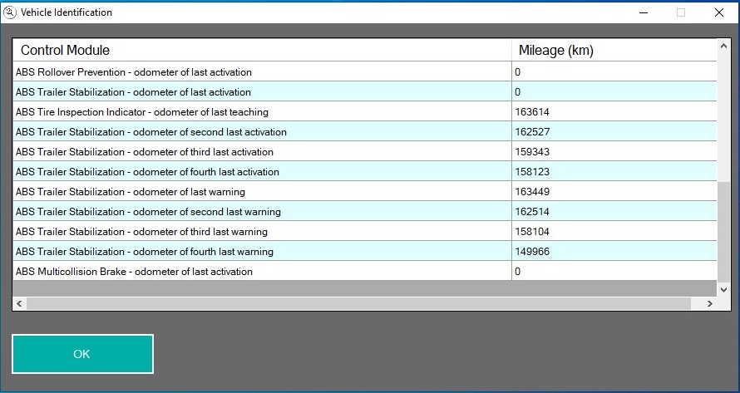Click mileage value 163614
Image resolution: width=740 pixels, height=393 pixels.
(532, 112)
